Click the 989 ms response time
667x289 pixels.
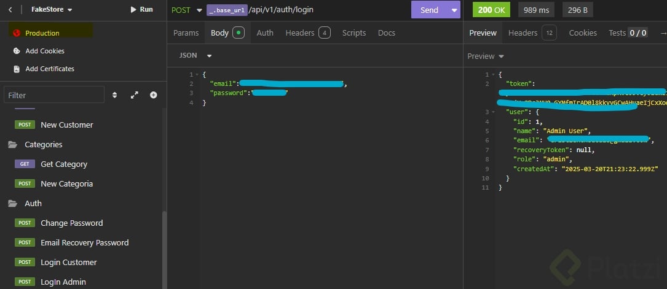click(536, 10)
